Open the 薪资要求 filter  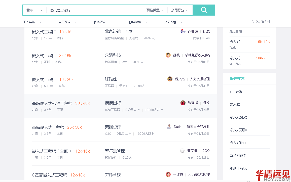pyautogui.click(x=102, y=22)
